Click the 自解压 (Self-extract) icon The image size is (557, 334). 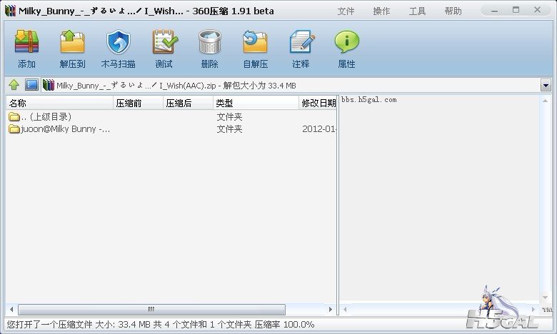click(255, 49)
